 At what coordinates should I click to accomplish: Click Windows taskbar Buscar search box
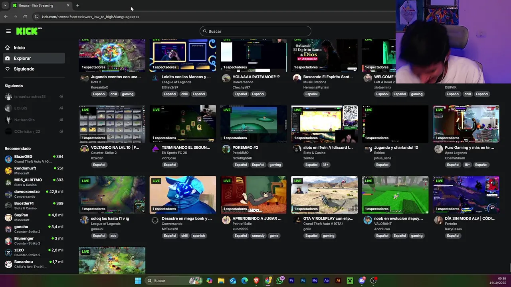(x=174, y=281)
